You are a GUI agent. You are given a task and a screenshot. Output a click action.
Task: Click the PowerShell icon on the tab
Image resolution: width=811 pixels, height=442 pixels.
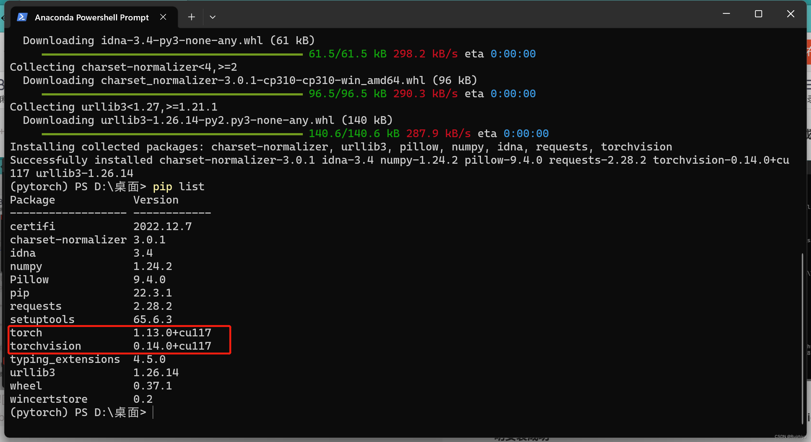coord(22,17)
